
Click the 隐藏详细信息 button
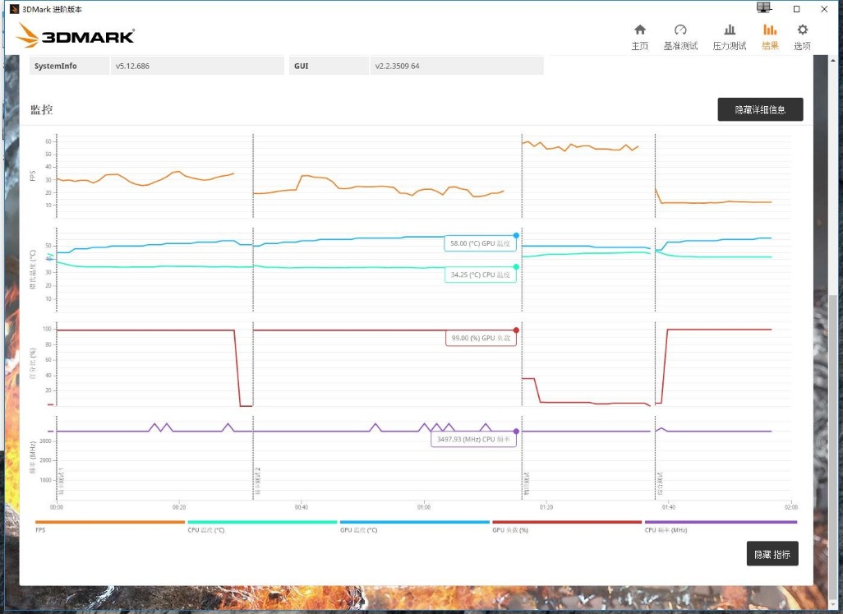[761, 108]
